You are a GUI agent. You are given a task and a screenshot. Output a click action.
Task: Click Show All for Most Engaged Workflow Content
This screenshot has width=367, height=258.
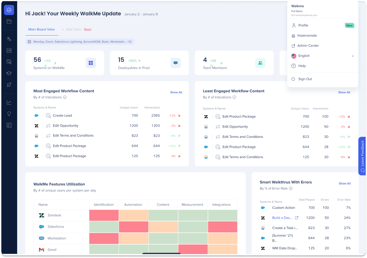[176, 92]
